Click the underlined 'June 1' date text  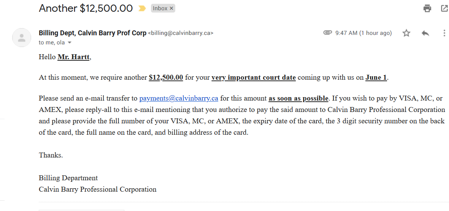[x=376, y=77]
